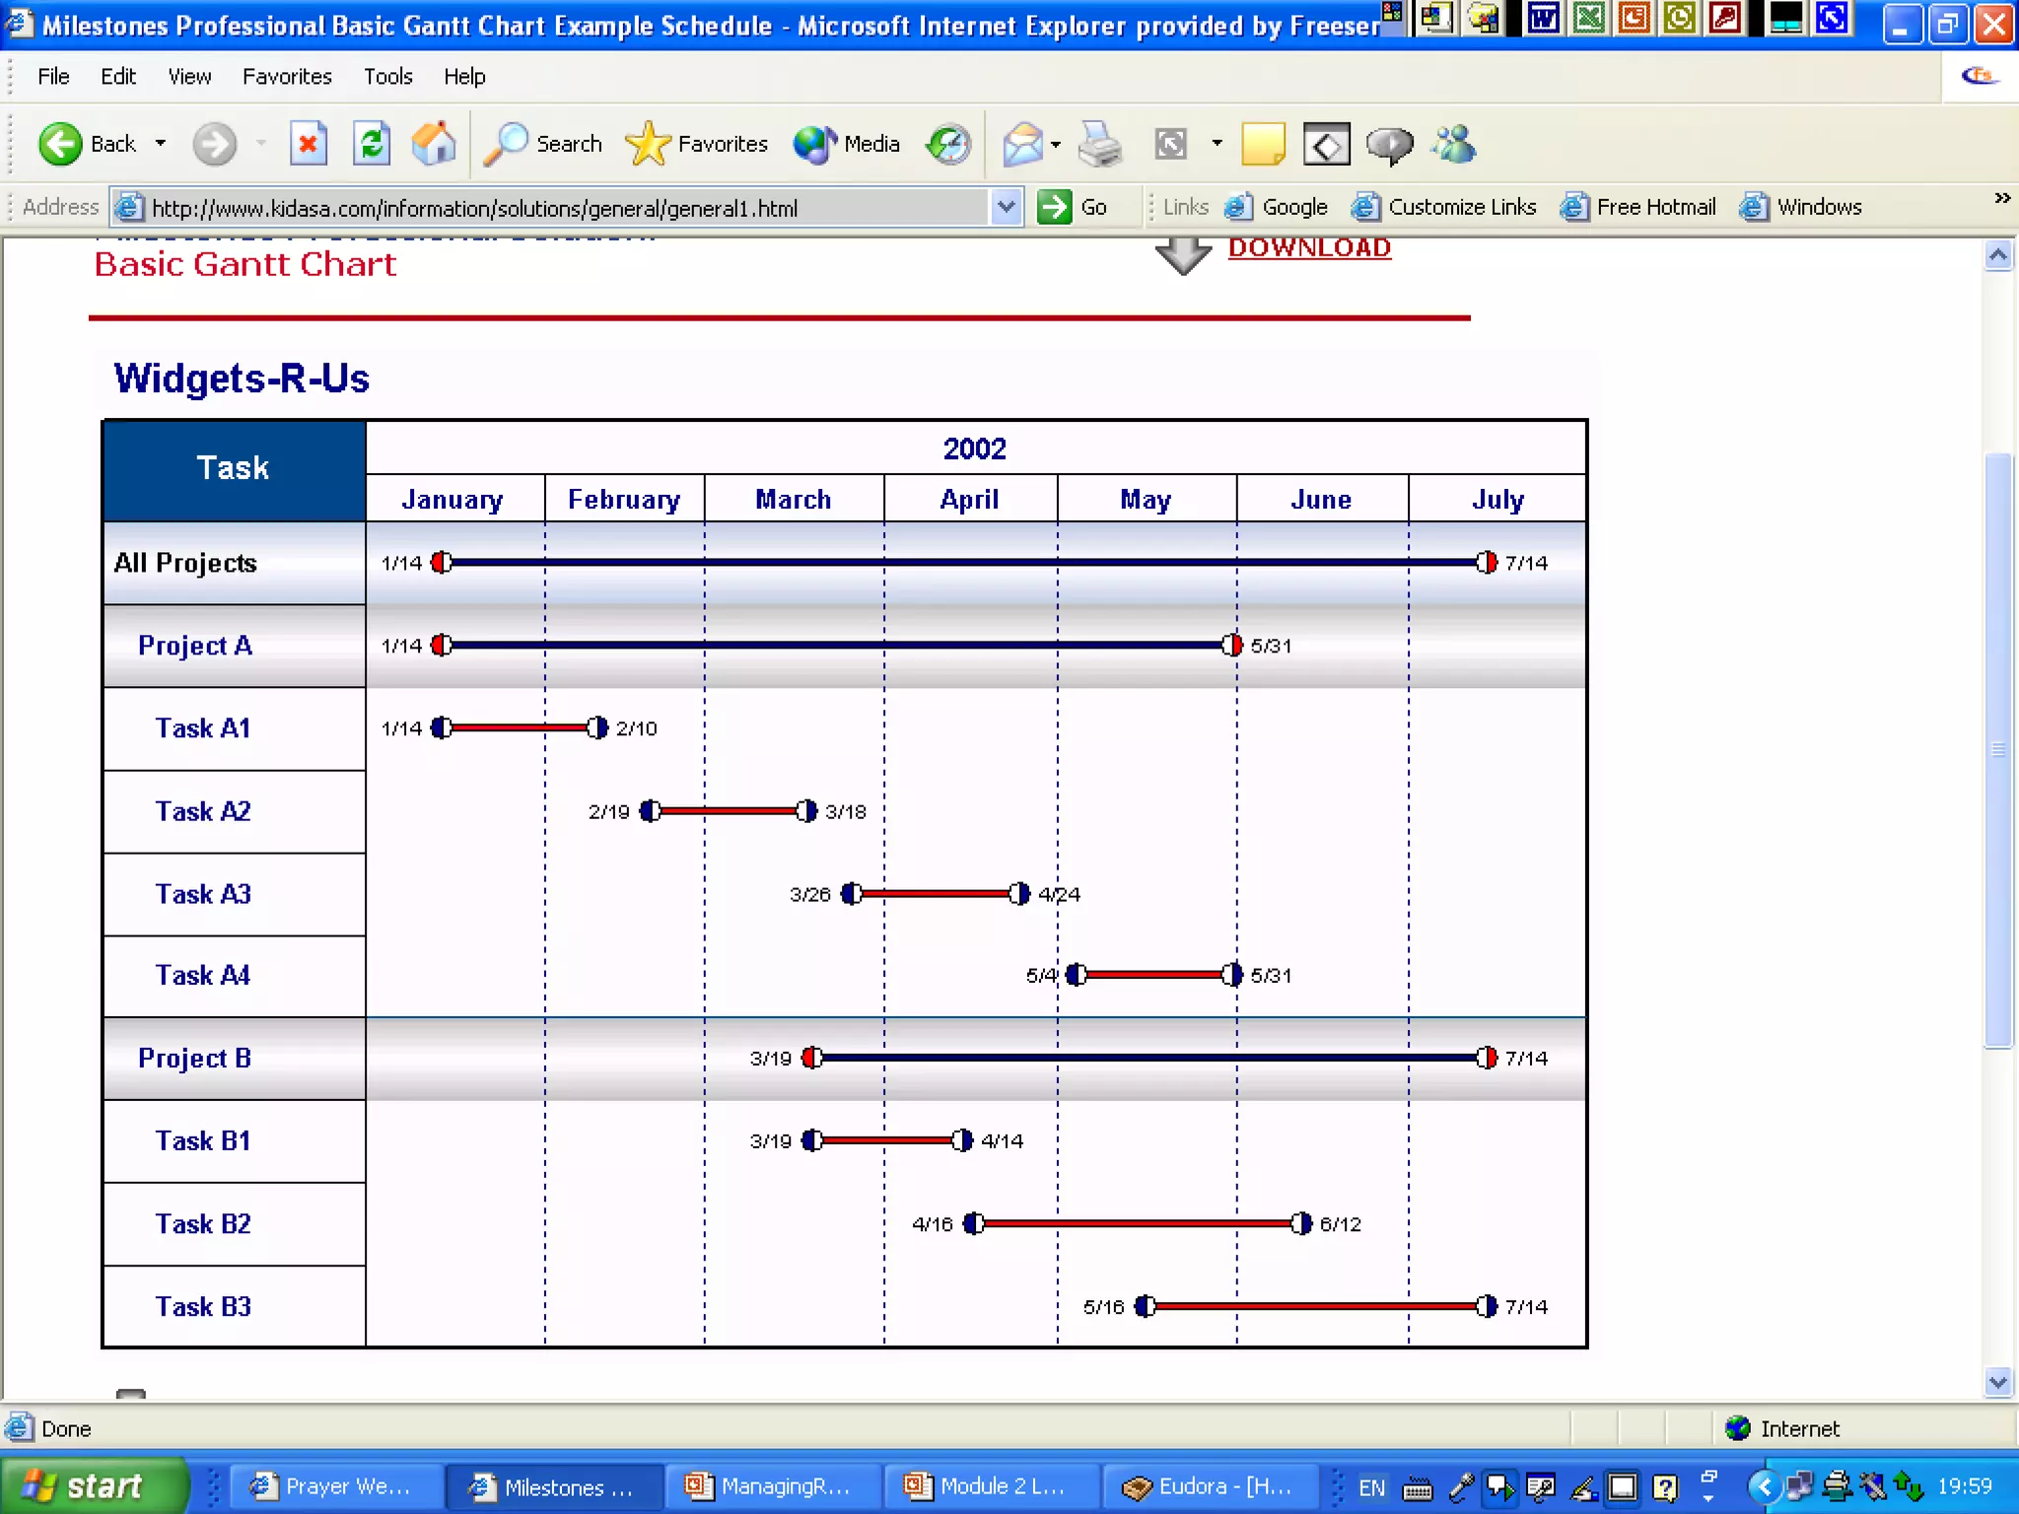Click the DOWNLOAD link

[1308, 248]
